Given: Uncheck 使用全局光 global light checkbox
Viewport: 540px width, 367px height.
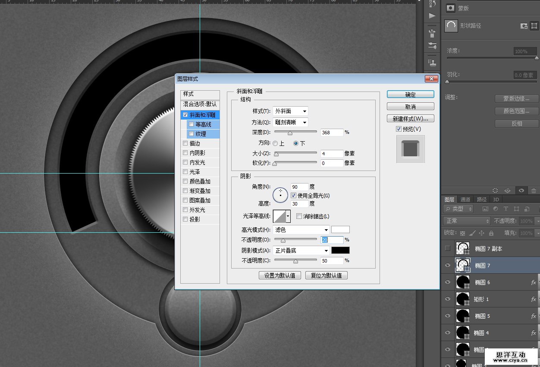Looking at the screenshot, I should [x=294, y=196].
